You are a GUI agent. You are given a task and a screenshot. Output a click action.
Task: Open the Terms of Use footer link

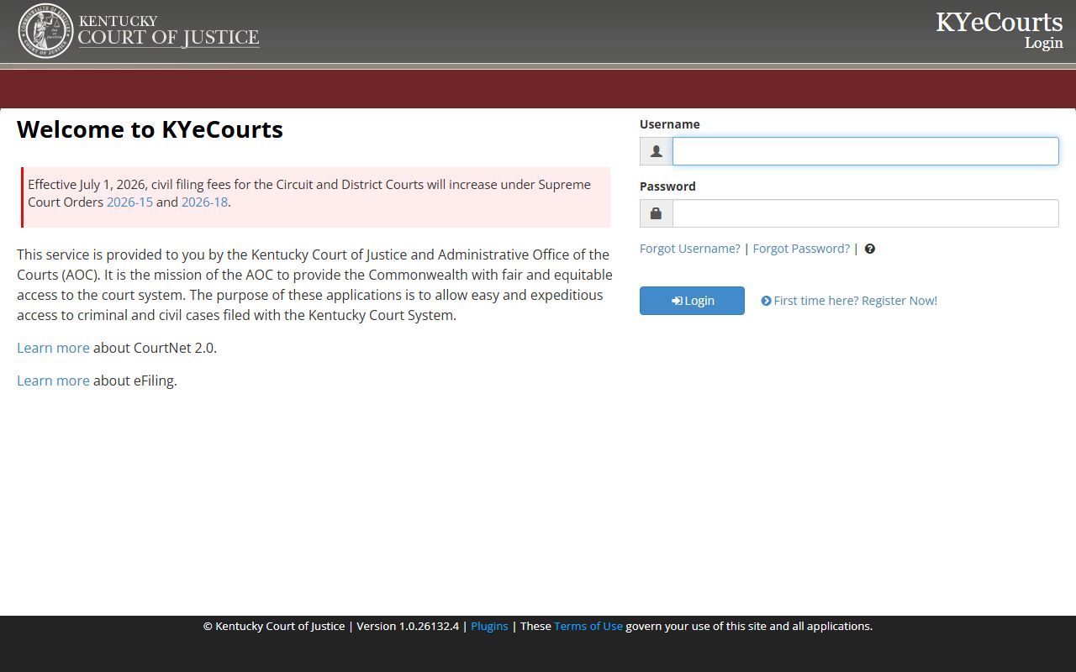tap(588, 626)
